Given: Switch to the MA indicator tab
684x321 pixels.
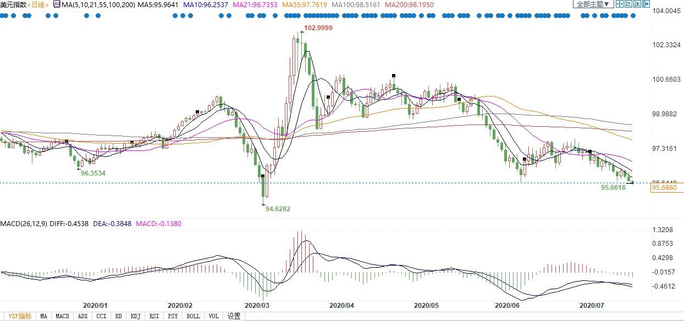Looking at the screenshot, I should (x=44, y=316).
